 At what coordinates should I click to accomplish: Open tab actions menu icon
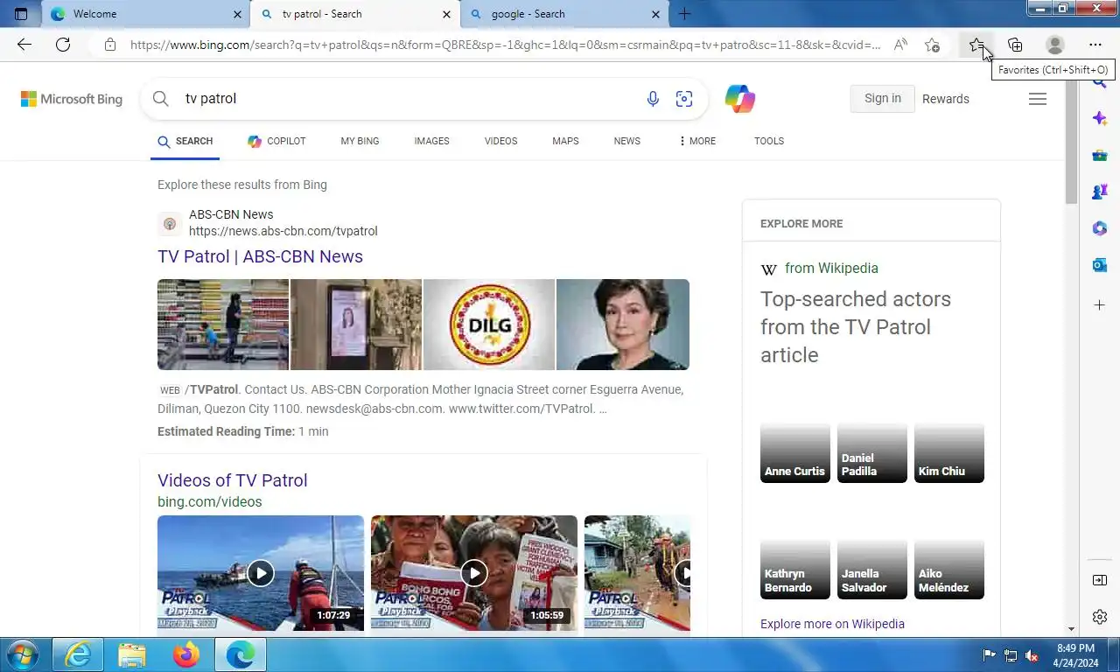click(x=22, y=14)
